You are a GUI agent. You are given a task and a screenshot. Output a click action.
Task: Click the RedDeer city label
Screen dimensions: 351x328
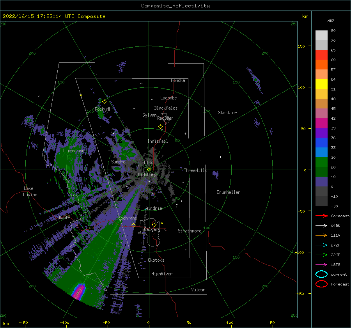pyautogui.click(x=165, y=118)
